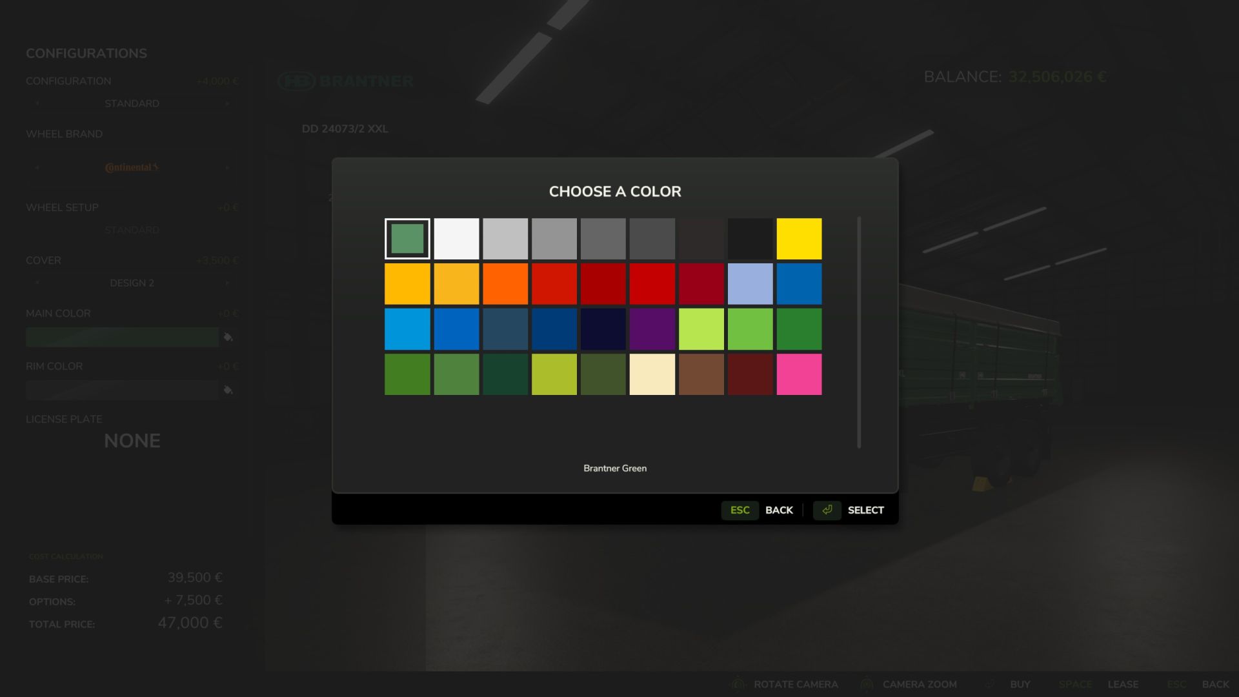Screen dimensions: 1239x697
Task: Choose the hot pink color swatch
Action: coord(799,374)
